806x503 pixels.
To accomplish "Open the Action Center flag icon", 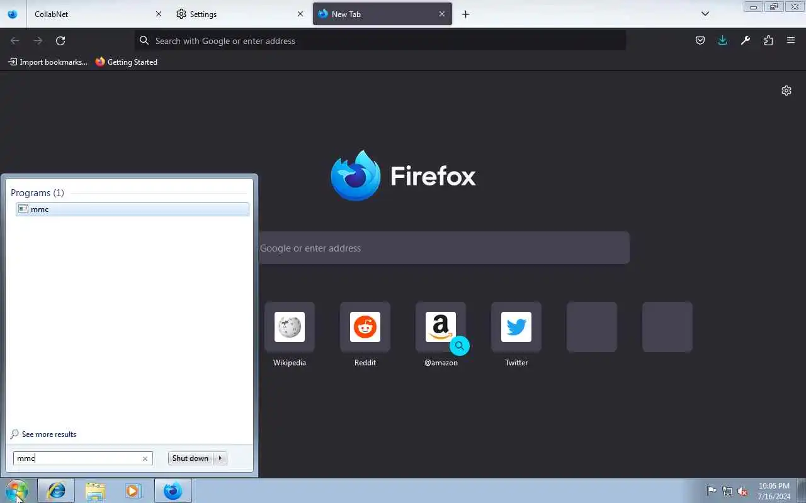I will (712, 491).
